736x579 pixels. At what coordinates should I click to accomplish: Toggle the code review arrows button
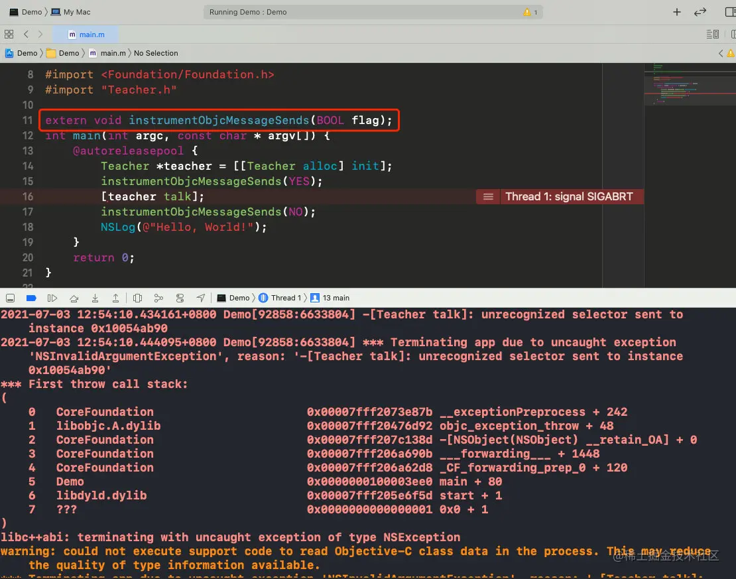tap(700, 12)
